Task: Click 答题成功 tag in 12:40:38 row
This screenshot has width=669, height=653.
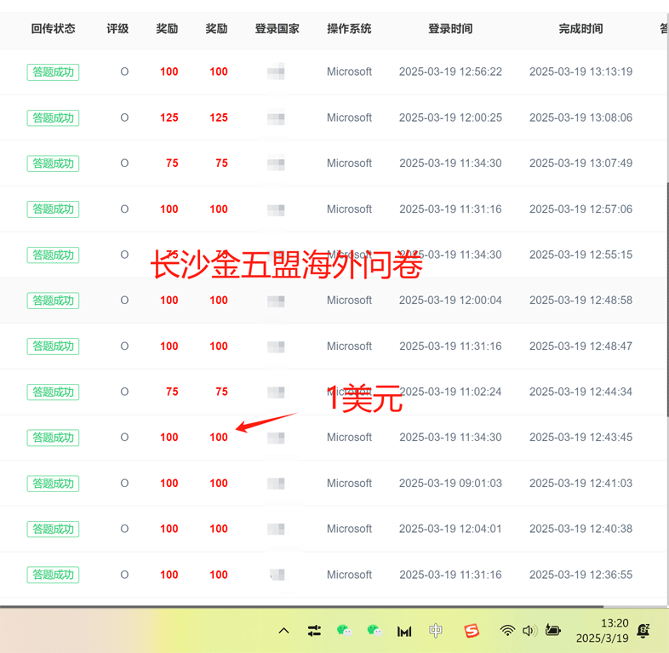Action: (x=53, y=530)
